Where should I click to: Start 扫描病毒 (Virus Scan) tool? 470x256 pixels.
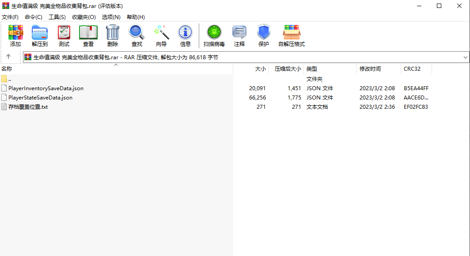(x=214, y=36)
